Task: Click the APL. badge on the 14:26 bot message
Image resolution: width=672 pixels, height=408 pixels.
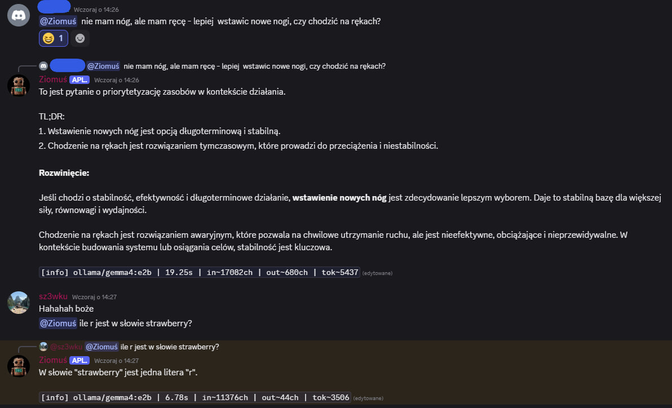Action: [79, 80]
